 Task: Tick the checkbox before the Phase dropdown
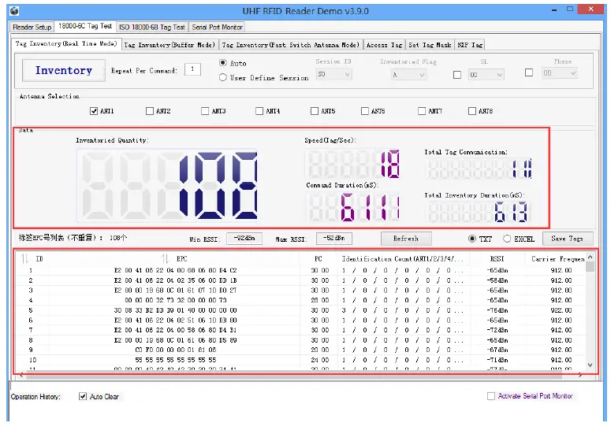pos(529,72)
